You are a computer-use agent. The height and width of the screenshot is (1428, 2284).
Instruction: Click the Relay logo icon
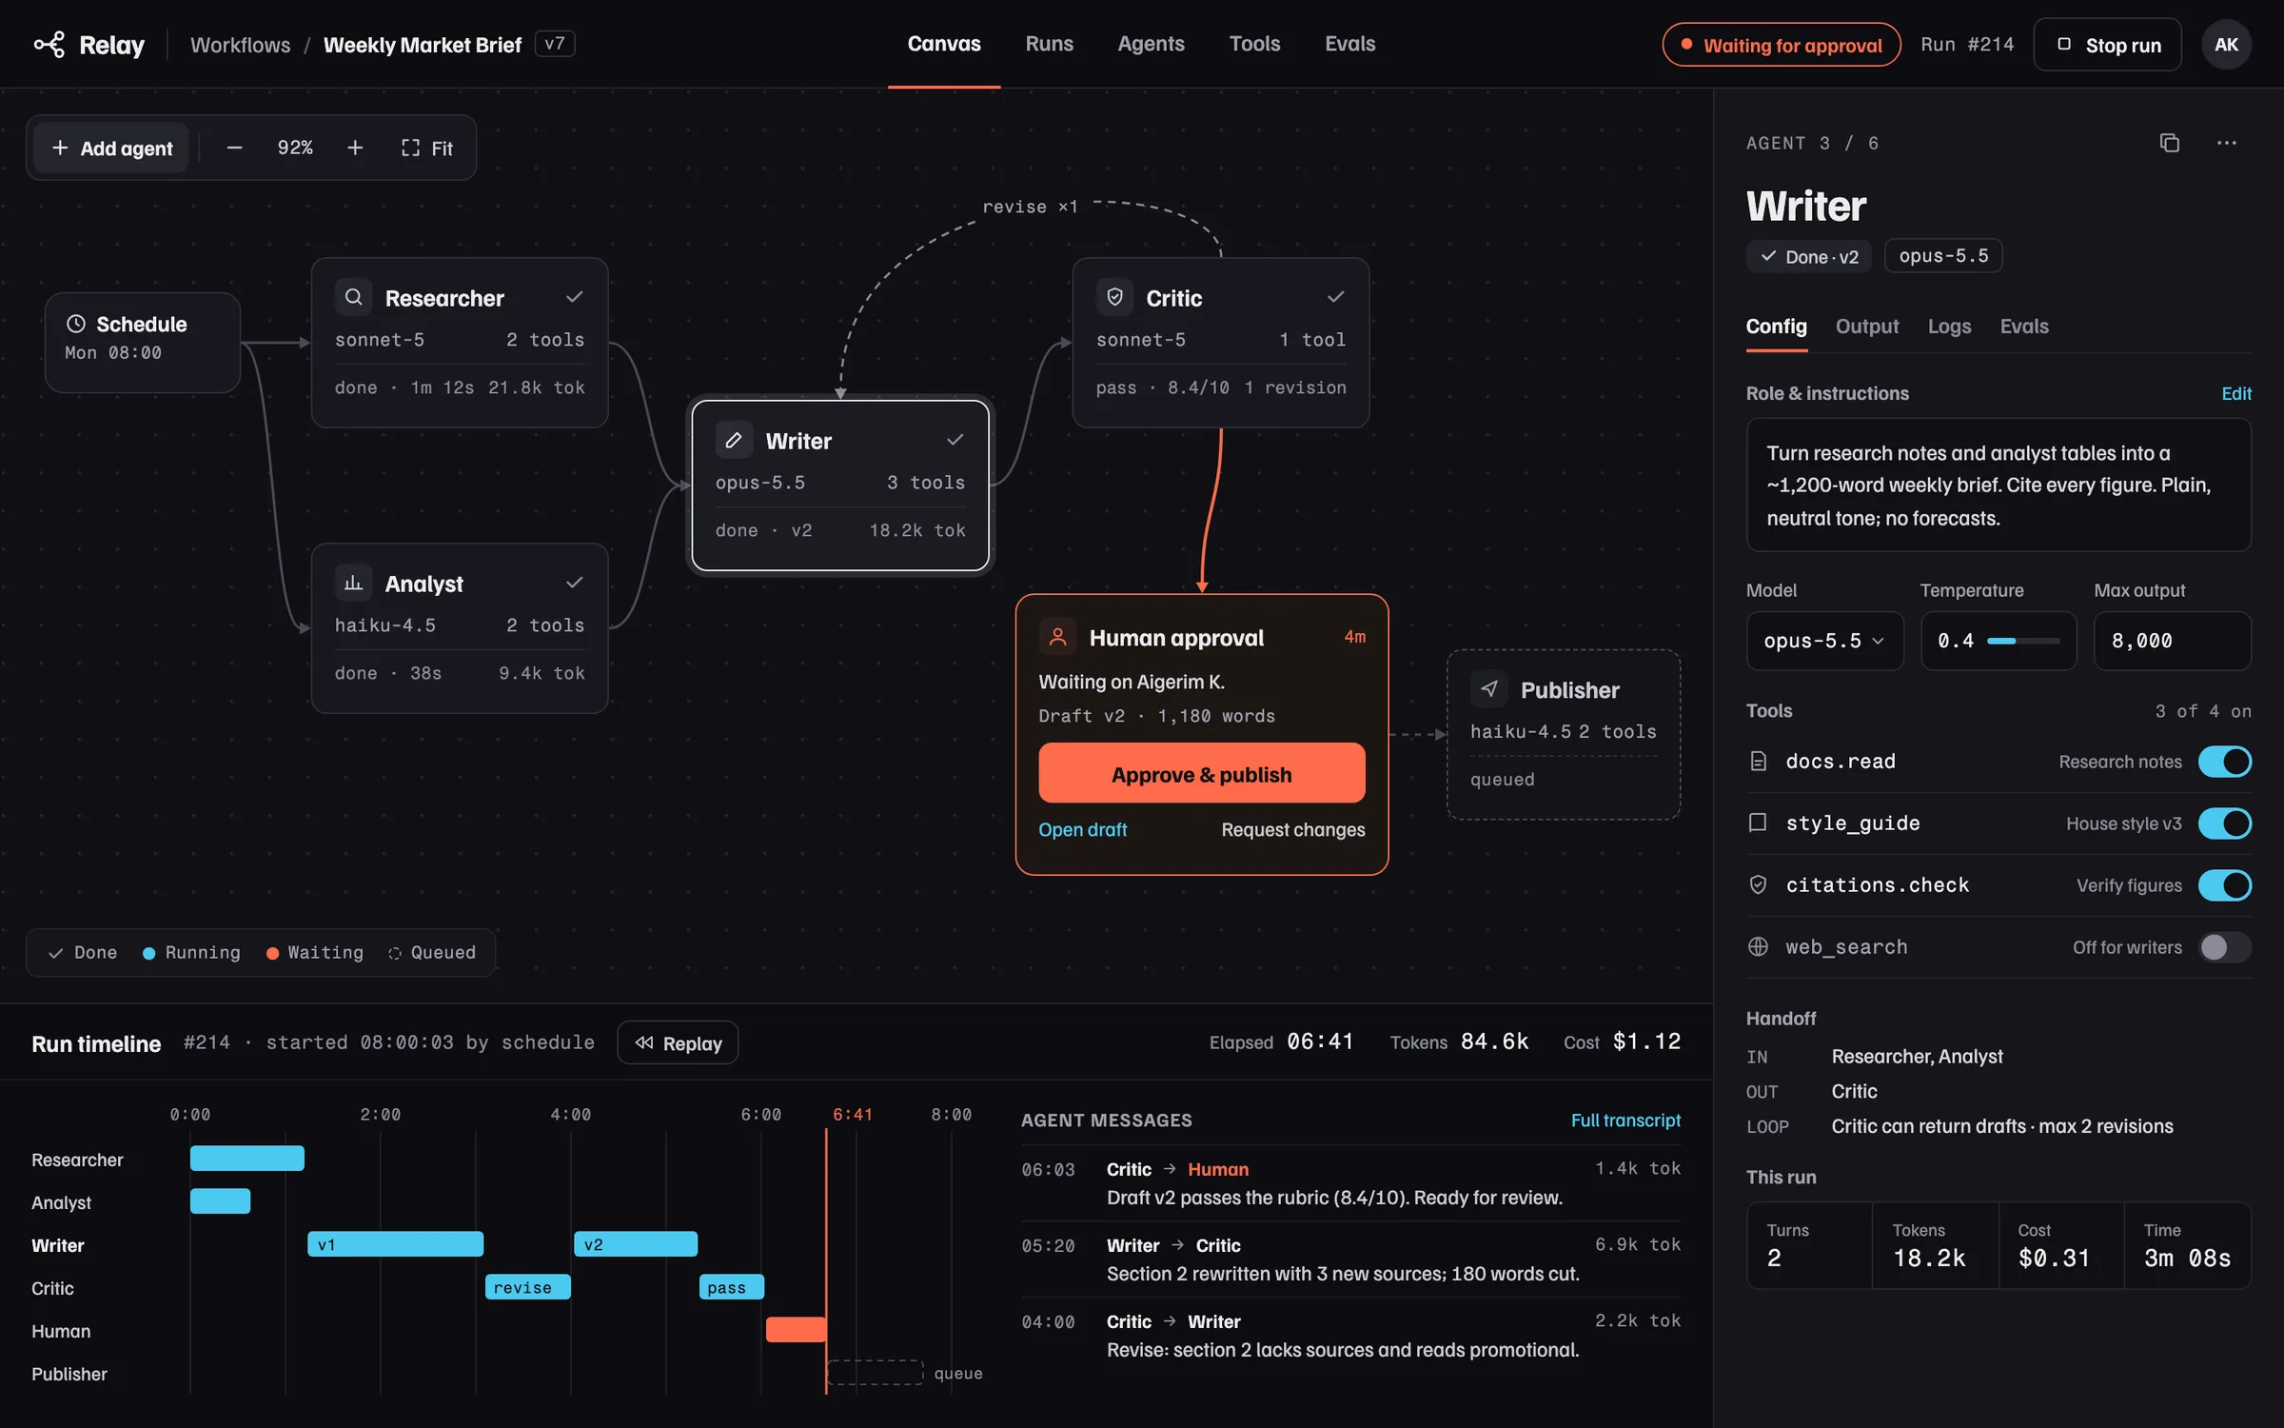point(49,45)
